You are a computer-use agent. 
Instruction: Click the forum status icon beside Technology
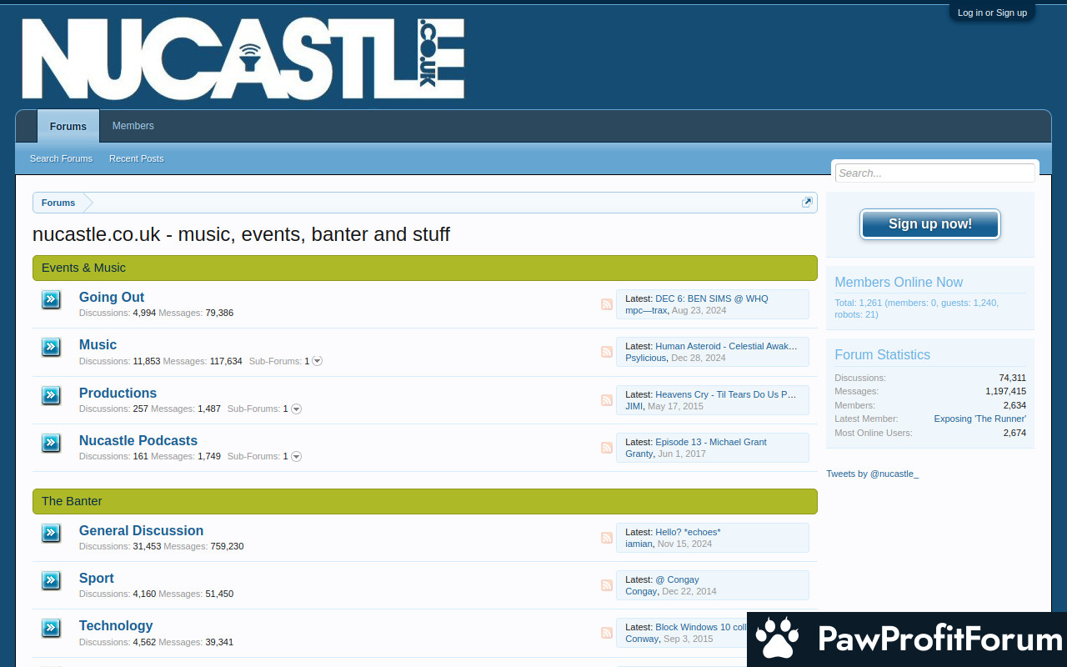(51, 628)
